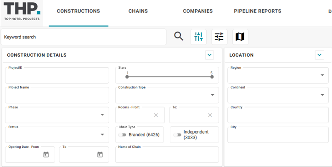The height and width of the screenshot is (167, 332).
Task: Click the magnifying glass search icon
Action: click(179, 37)
